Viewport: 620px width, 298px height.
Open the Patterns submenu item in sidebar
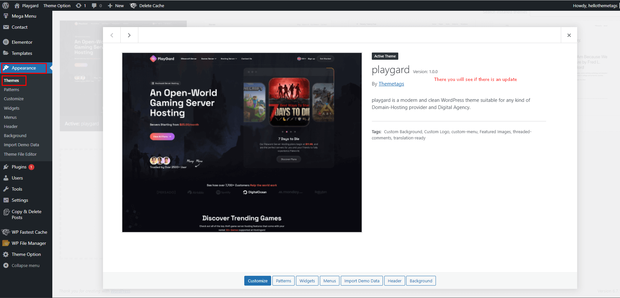coord(11,89)
